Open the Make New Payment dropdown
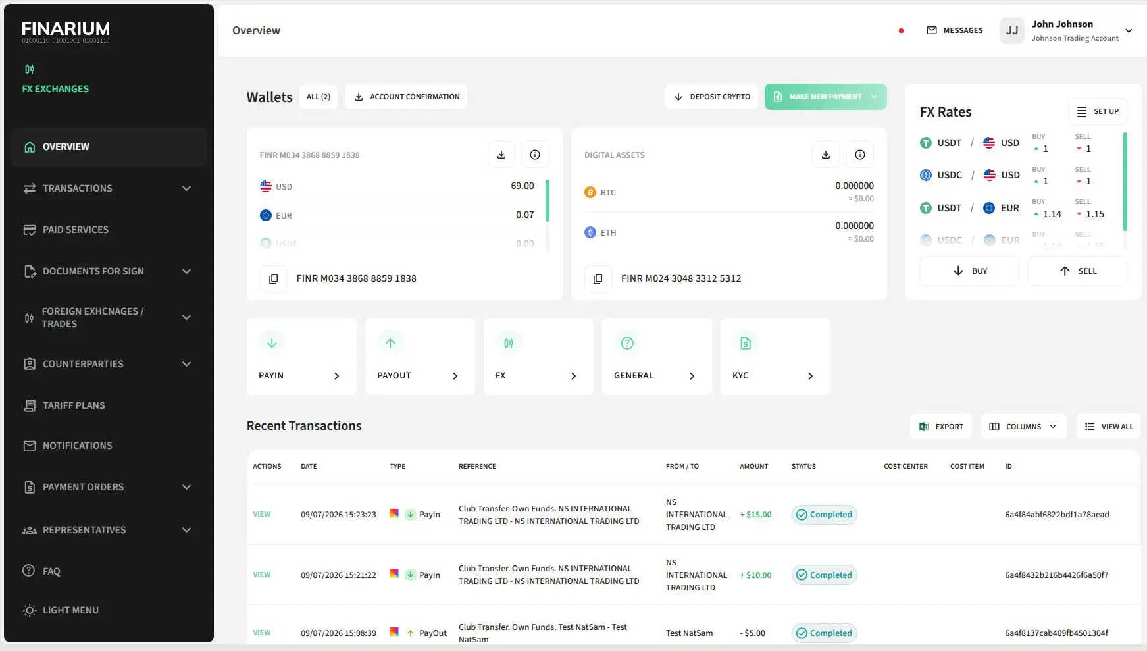This screenshot has height=651, width=1147. pyautogui.click(x=825, y=97)
